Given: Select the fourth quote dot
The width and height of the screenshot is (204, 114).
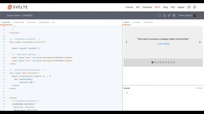Looking at the screenshot, I should pos(161,62).
